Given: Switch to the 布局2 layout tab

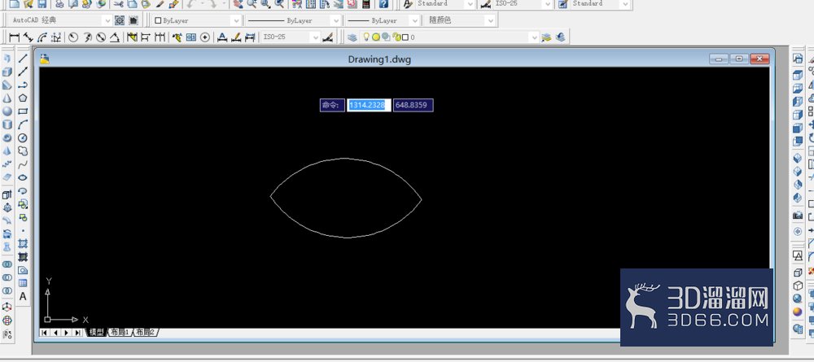Looking at the screenshot, I should pos(146,332).
